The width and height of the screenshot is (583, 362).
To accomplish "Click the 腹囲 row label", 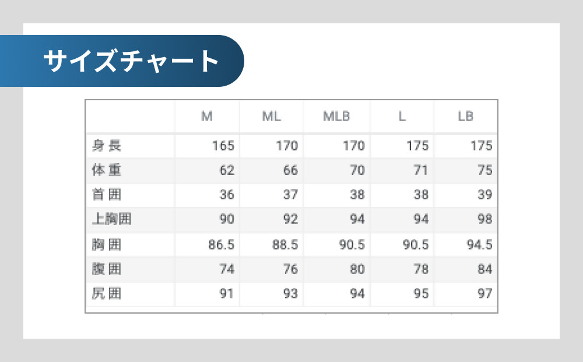I will click(107, 269).
